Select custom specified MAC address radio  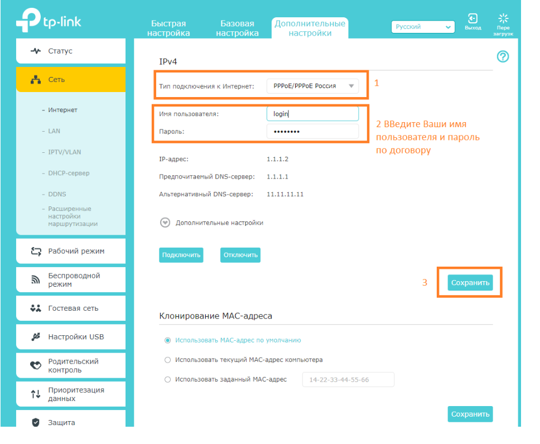click(x=167, y=380)
